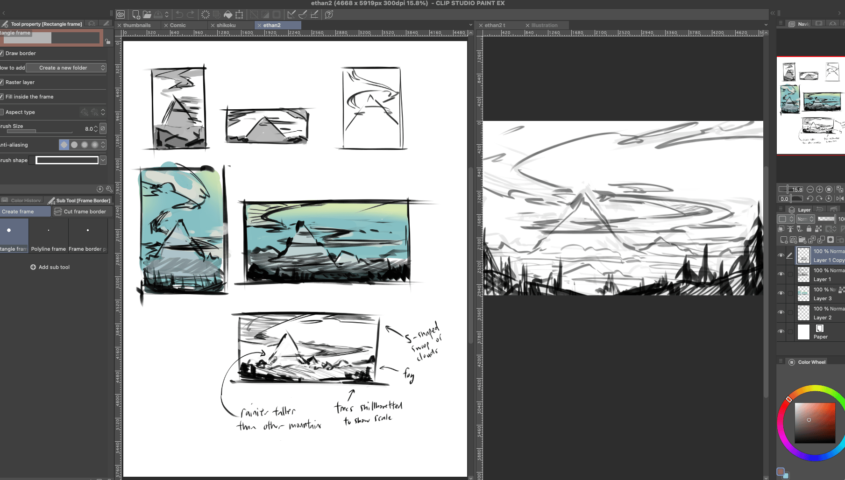
Task: Click the New layer folder icon
Action: coord(802,240)
